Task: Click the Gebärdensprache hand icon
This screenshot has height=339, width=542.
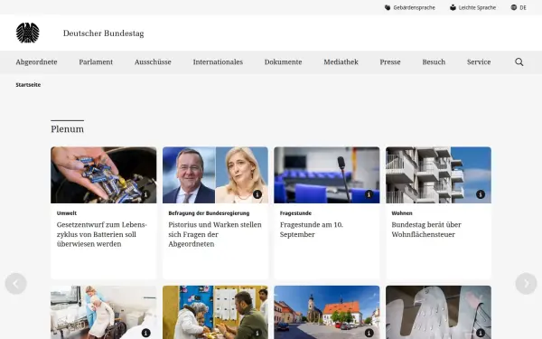Action: (388, 7)
